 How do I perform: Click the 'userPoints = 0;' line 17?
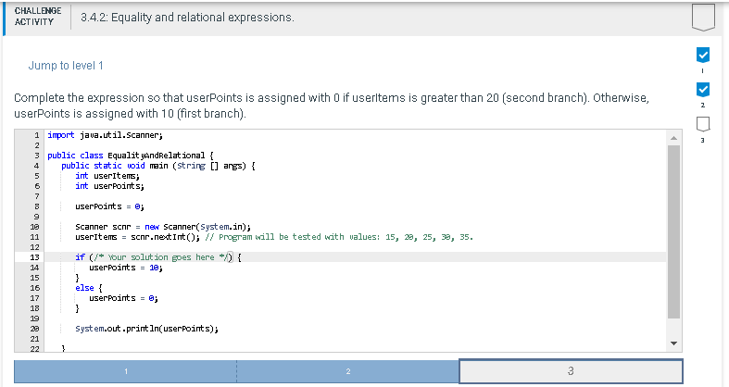pyautogui.click(x=124, y=298)
